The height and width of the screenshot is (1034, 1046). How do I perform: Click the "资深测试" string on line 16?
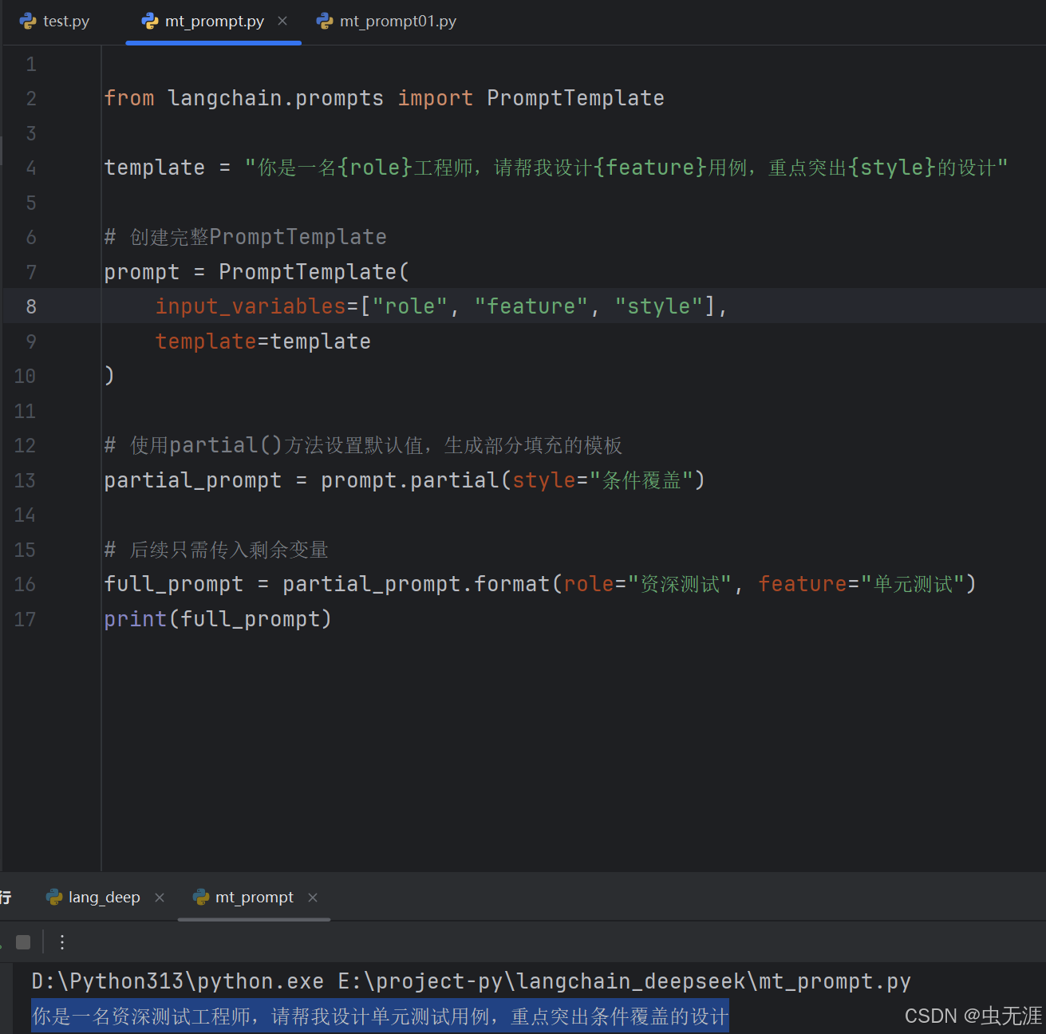[x=681, y=584]
